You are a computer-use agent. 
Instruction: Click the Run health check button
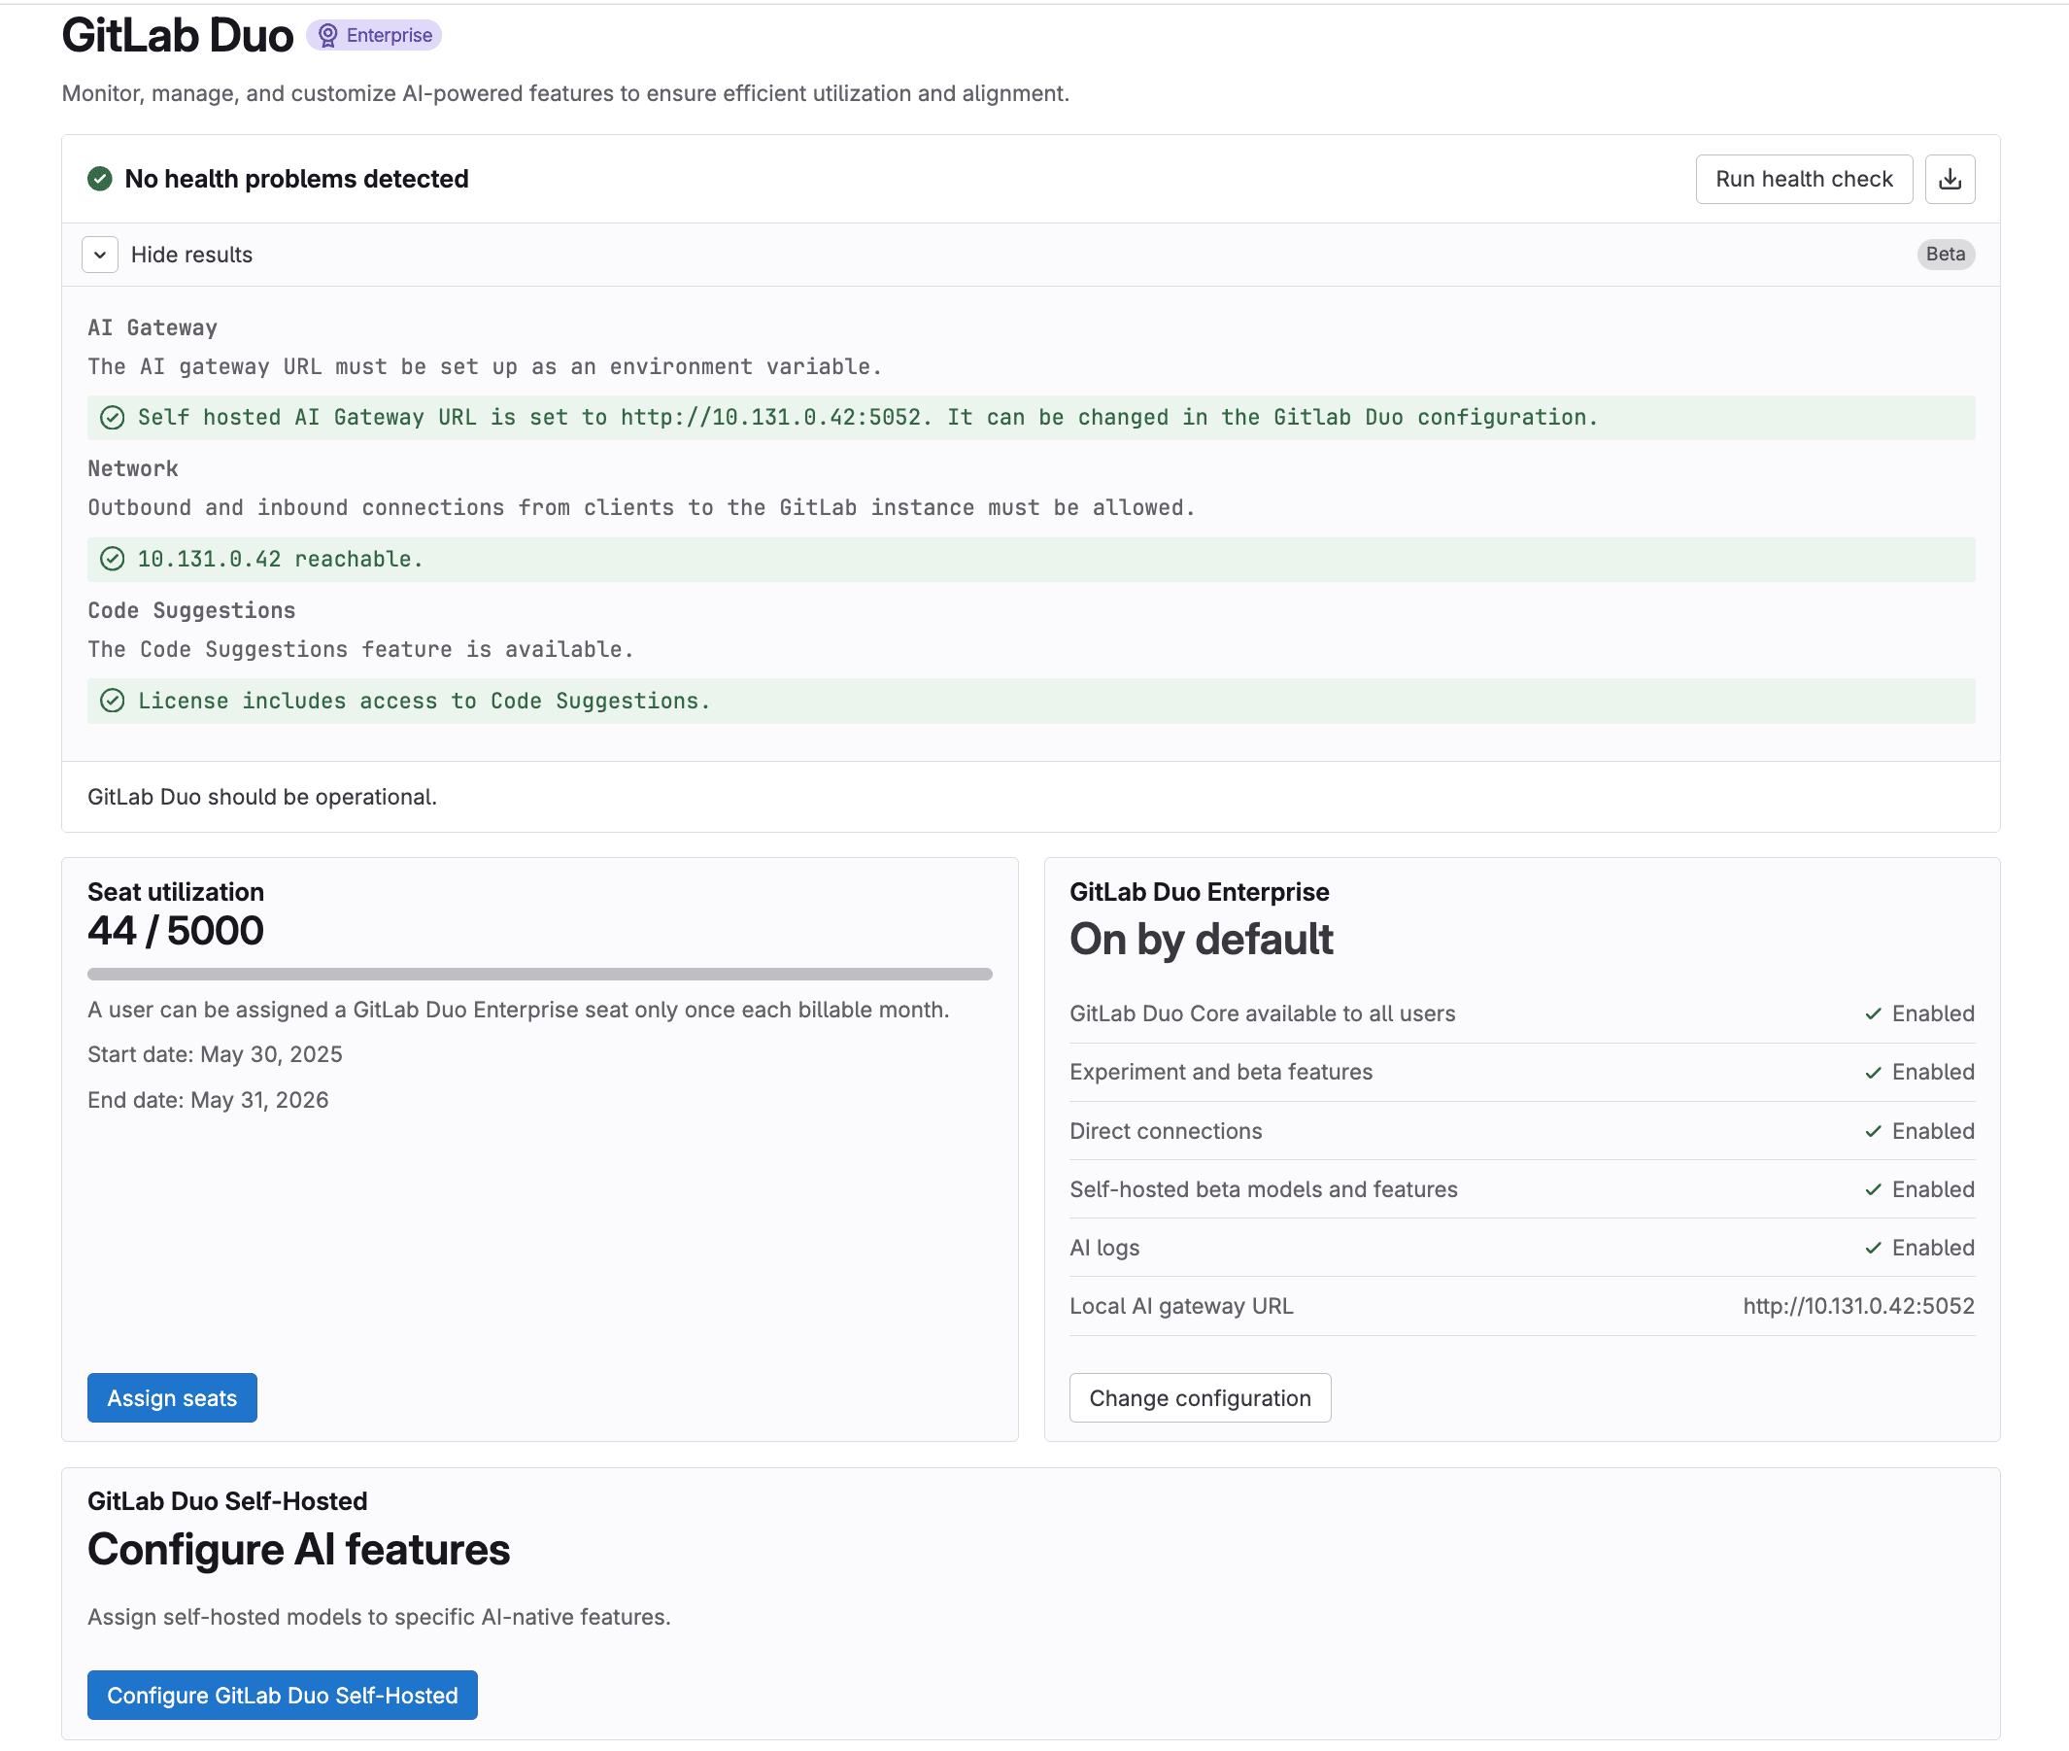1803,179
